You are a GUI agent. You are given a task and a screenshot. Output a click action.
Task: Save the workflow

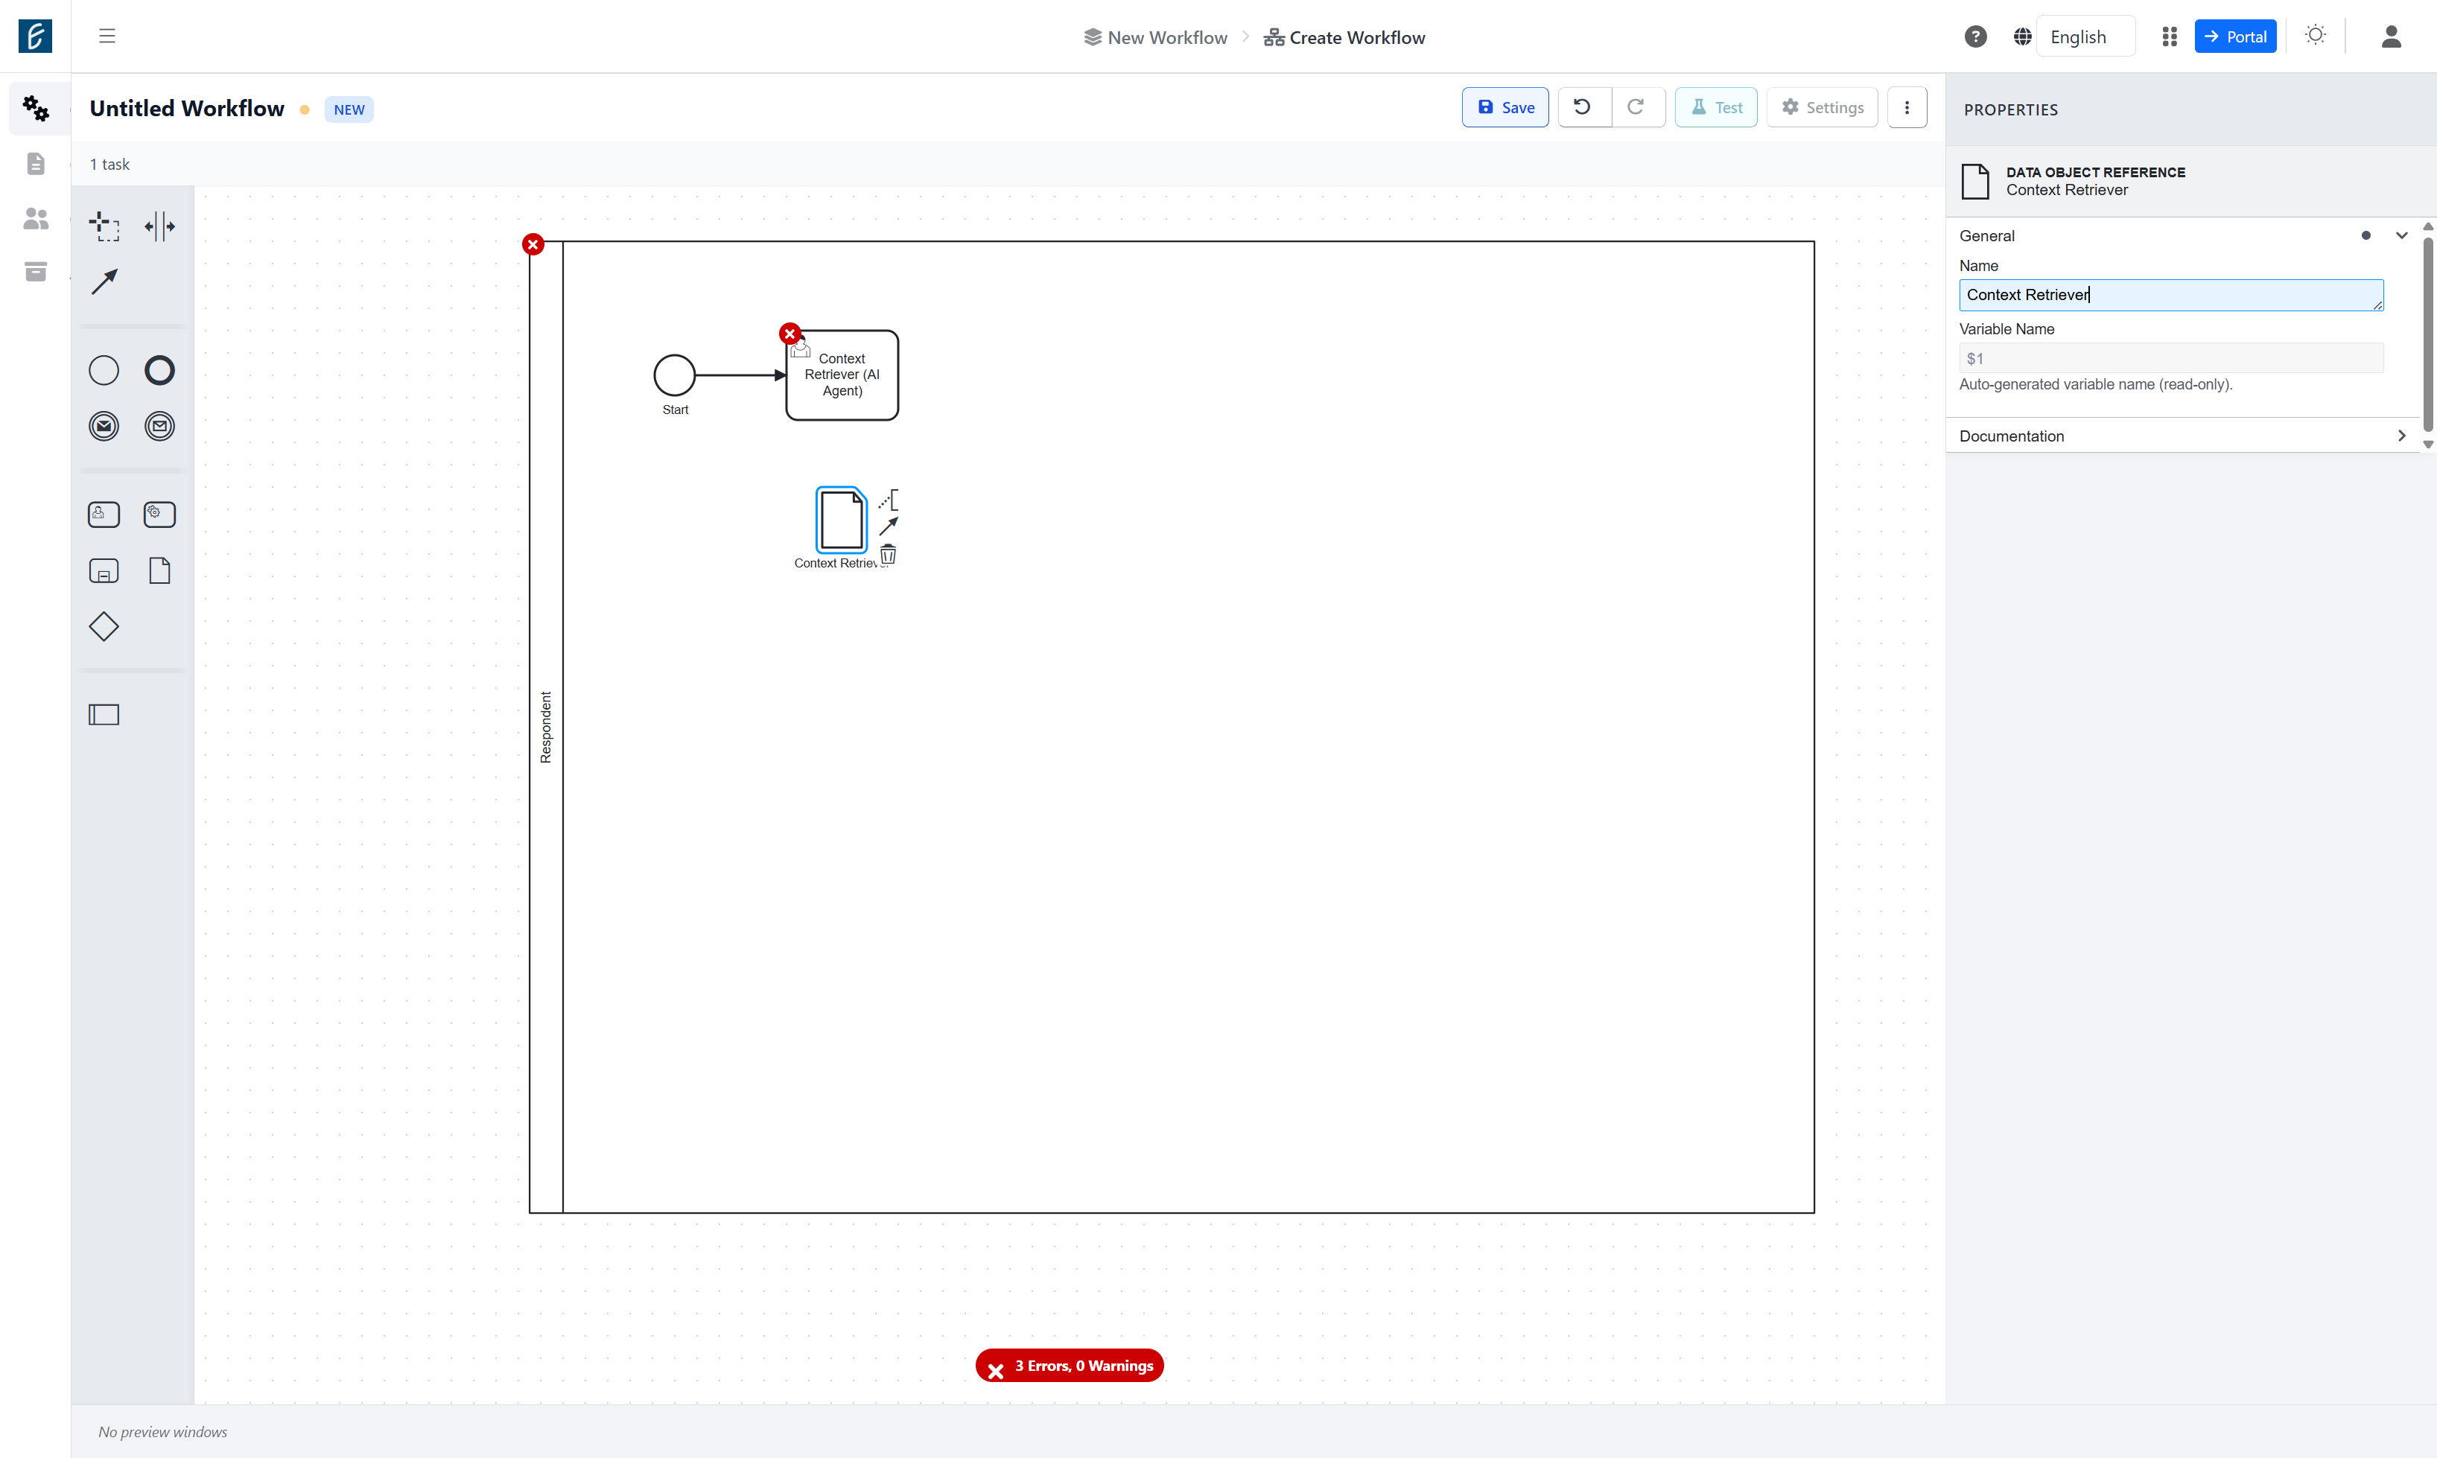coord(1505,107)
